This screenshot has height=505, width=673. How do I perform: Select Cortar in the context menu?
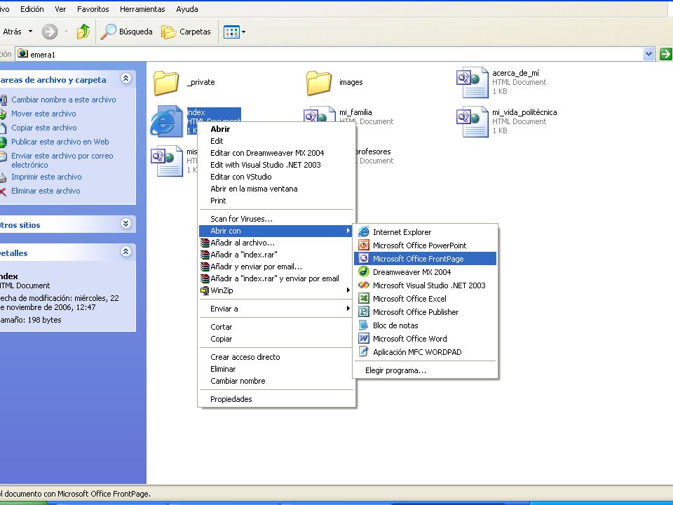tap(276, 328)
